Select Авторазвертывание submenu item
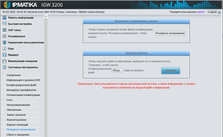This screenshot has width=223, height=137. [18, 105]
